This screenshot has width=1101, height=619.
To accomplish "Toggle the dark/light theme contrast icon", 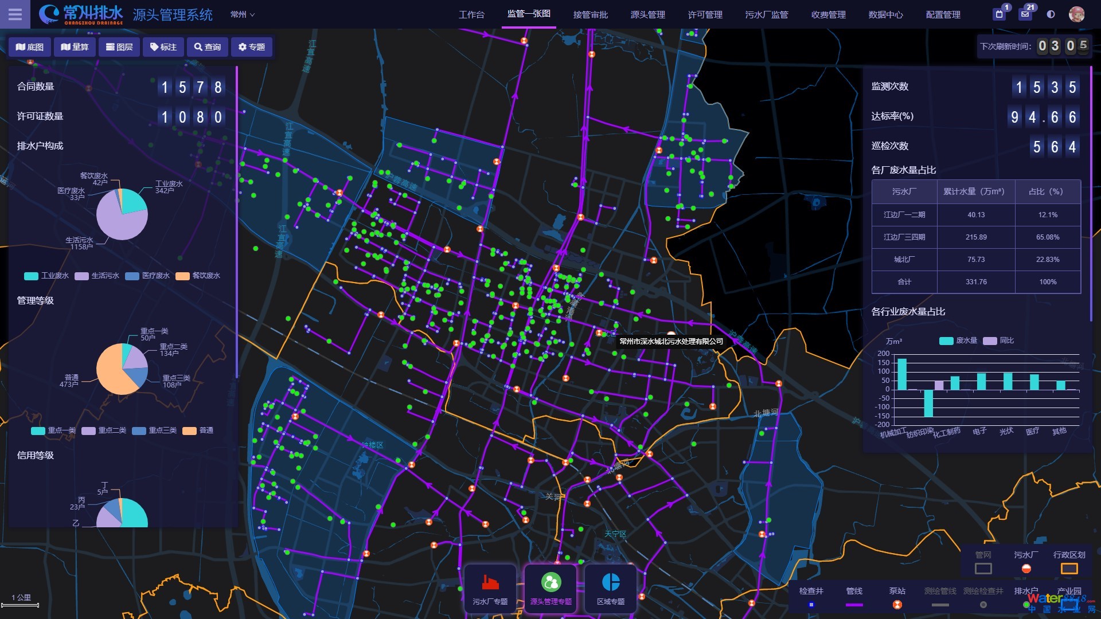I will pyautogui.click(x=1051, y=14).
